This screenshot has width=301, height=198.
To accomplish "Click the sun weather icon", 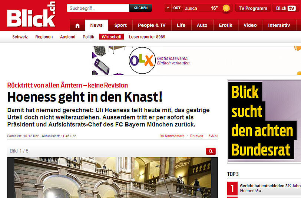I will point(226,8).
